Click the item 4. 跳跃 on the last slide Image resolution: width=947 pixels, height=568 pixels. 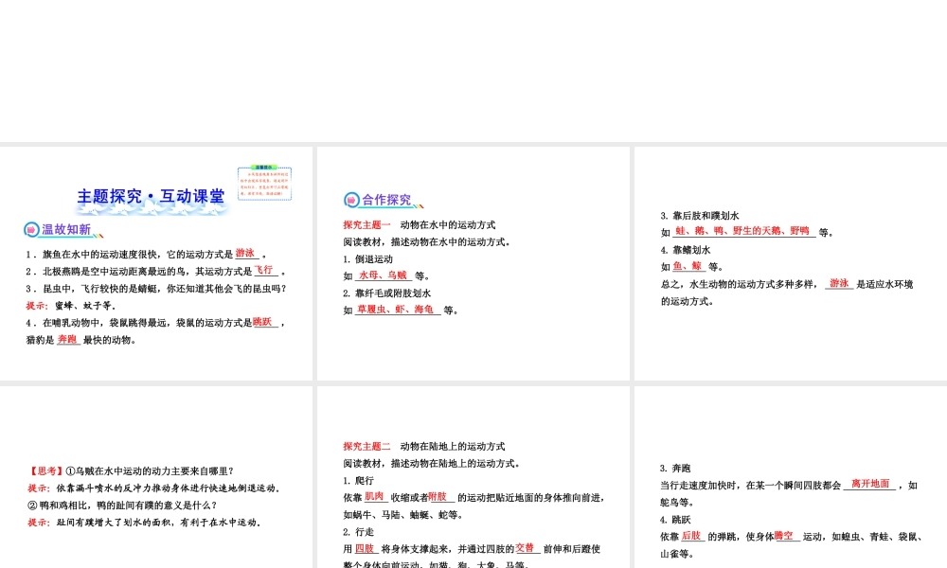[x=675, y=520]
